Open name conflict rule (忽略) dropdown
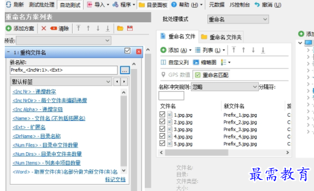Screen dimensions: 314x191 (224, 87)
